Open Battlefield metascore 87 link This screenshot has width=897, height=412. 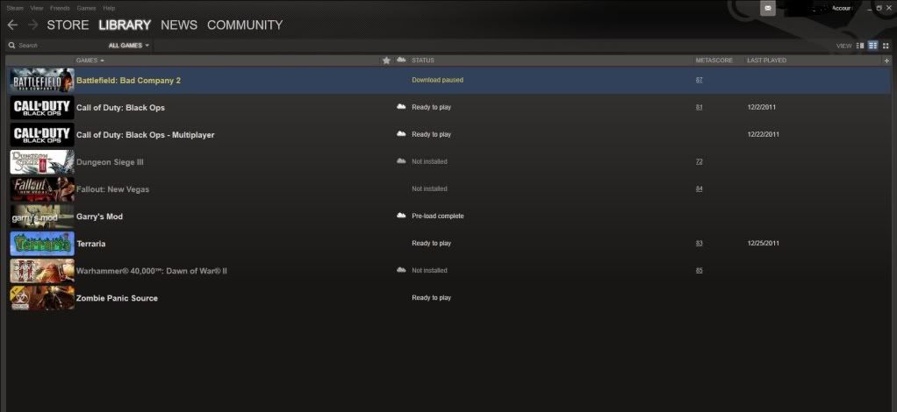point(699,80)
